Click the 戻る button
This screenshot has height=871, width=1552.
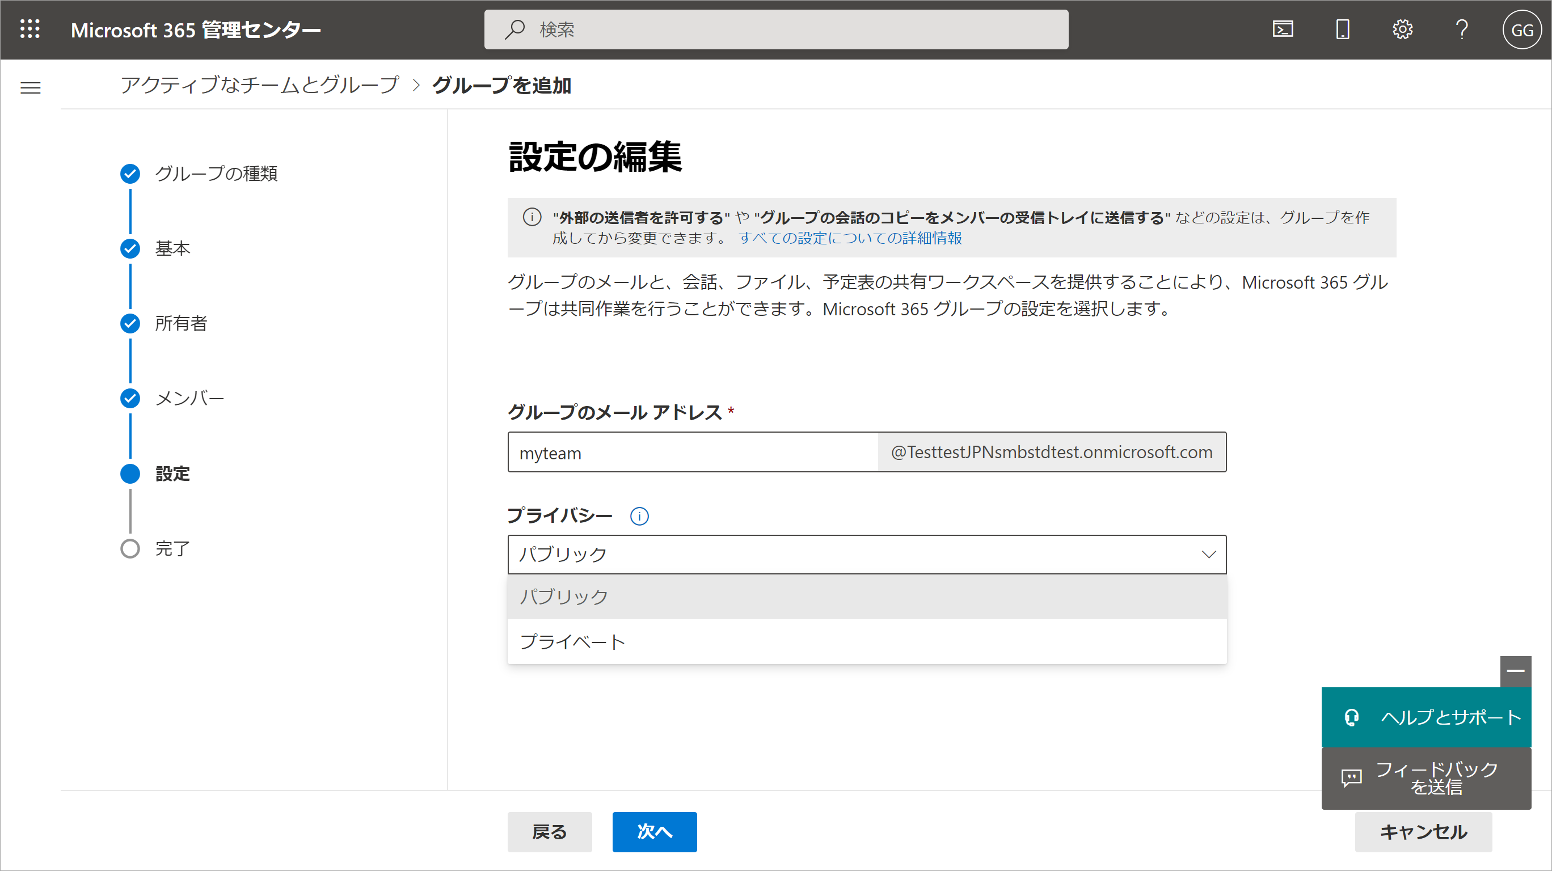pyautogui.click(x=550, y=832)
